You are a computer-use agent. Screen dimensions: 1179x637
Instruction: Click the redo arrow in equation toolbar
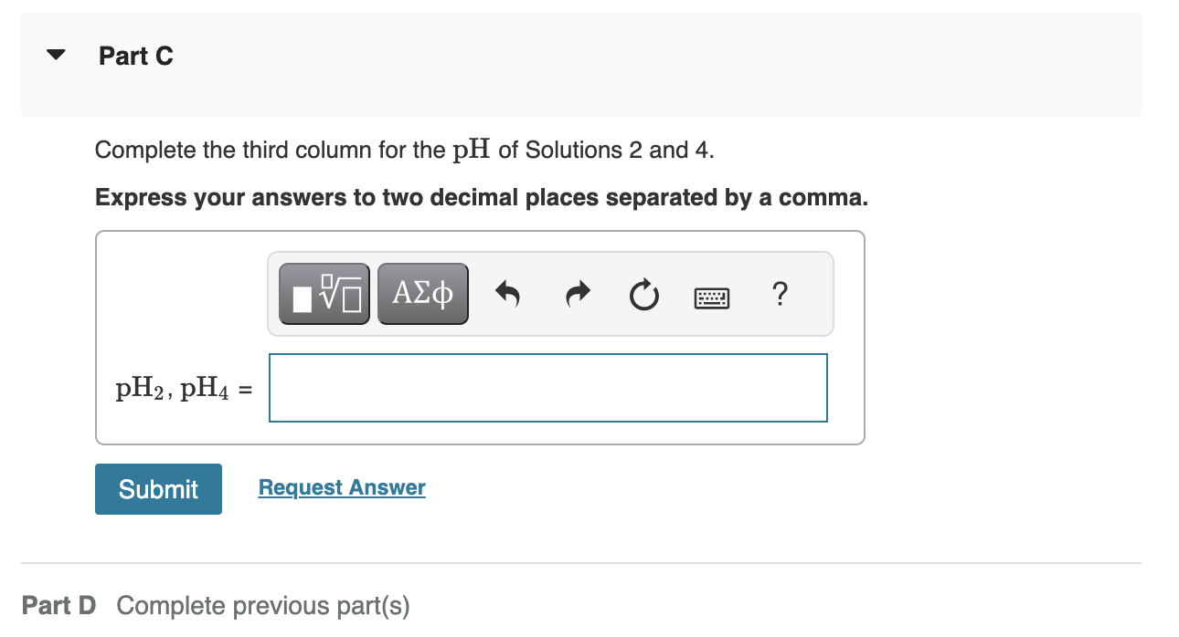click(x=577, y=293)
